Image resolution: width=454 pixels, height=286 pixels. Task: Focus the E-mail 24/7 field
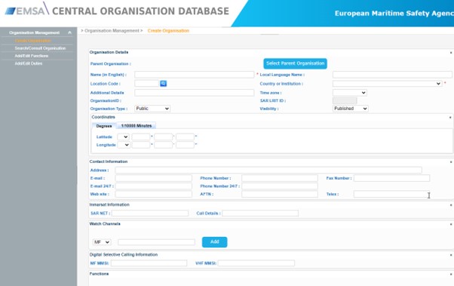(x=153, y=186)
